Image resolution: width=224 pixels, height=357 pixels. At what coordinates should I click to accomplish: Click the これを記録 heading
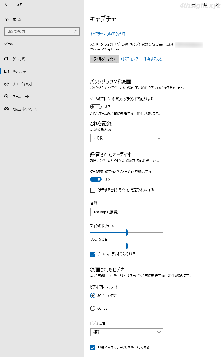101,124
